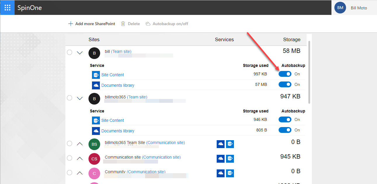Screen dimensions: 377x184
Task: Click the Storage column header
Action: [x=292, y=39]
